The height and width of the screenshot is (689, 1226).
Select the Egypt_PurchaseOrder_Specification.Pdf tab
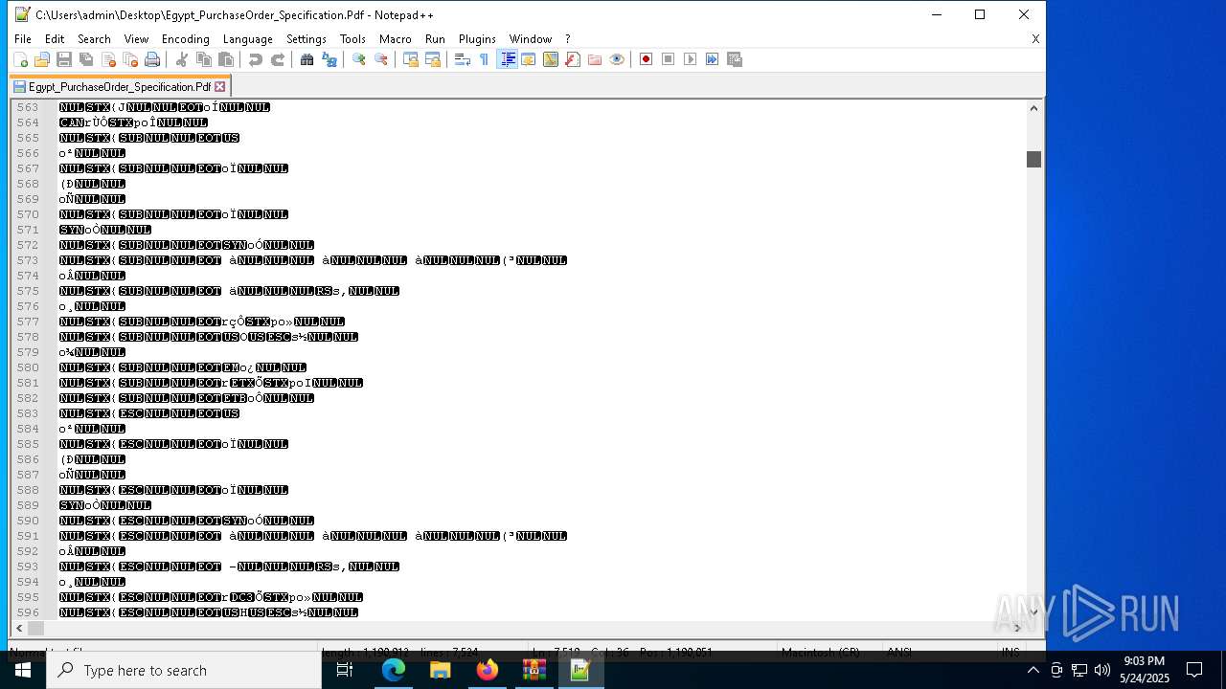click(120, 87)
